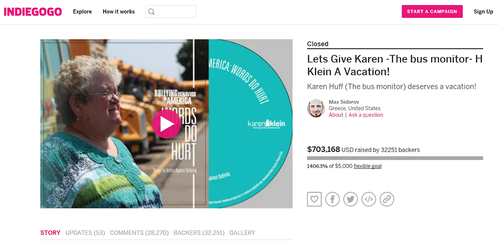Click the Indiegogo logo
This screenshot has height=249, width=498.
coord(33,12)
